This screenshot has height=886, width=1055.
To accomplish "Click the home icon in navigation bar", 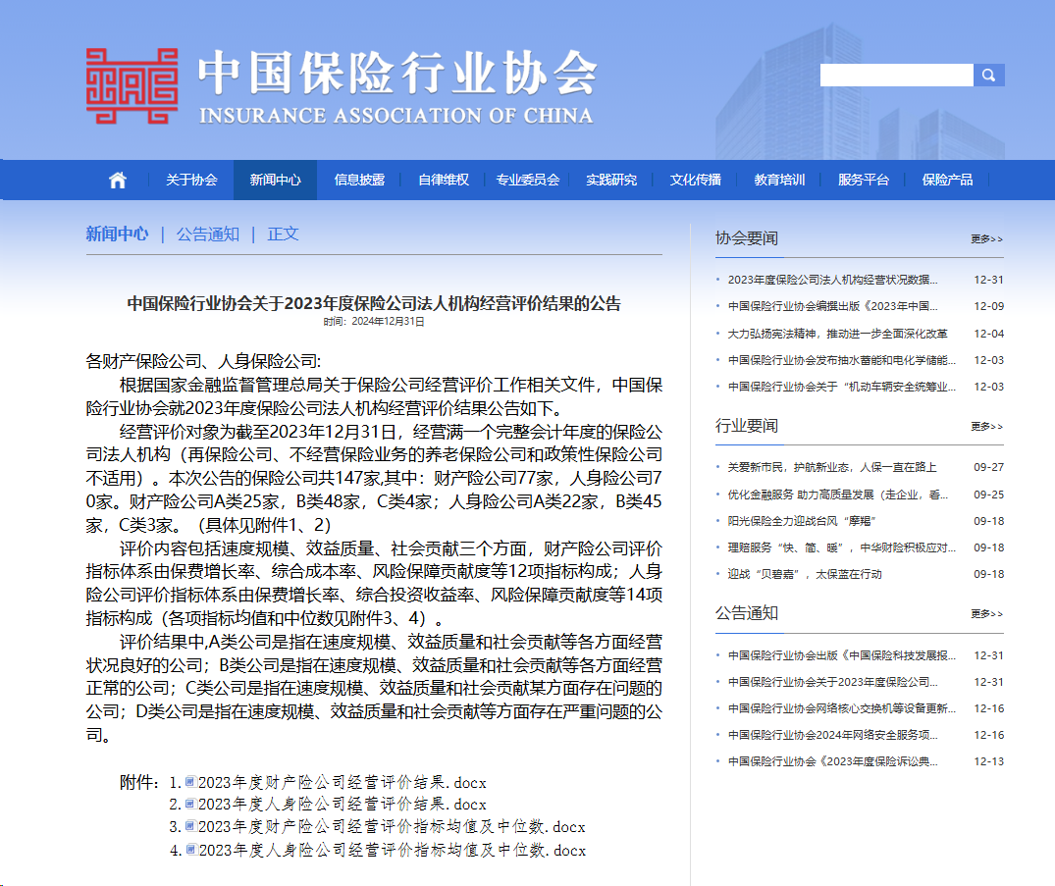I will click(x=118, y=181).
